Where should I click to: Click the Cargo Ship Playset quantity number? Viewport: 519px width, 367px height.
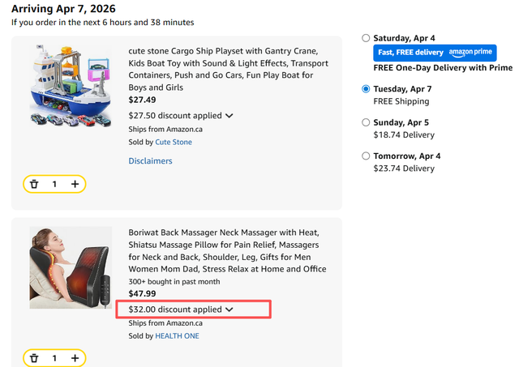coord(54,184)
